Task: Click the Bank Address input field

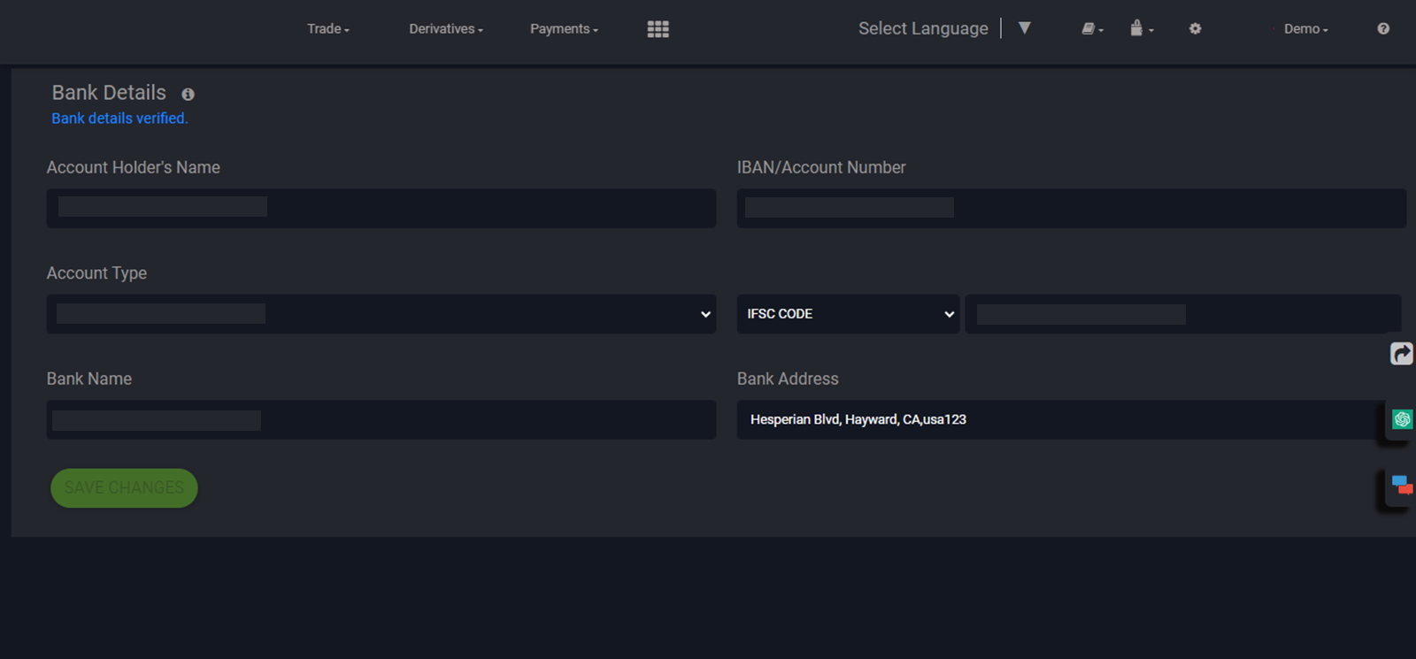Action: (x=1062, y=419)
